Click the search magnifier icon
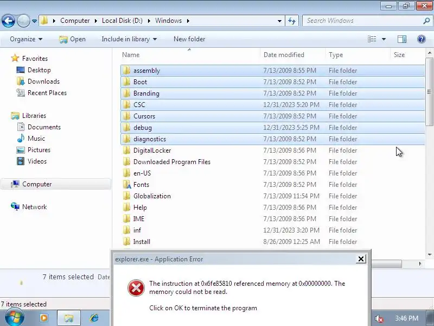This screenshot has width=434, height=326. (426, 21)
